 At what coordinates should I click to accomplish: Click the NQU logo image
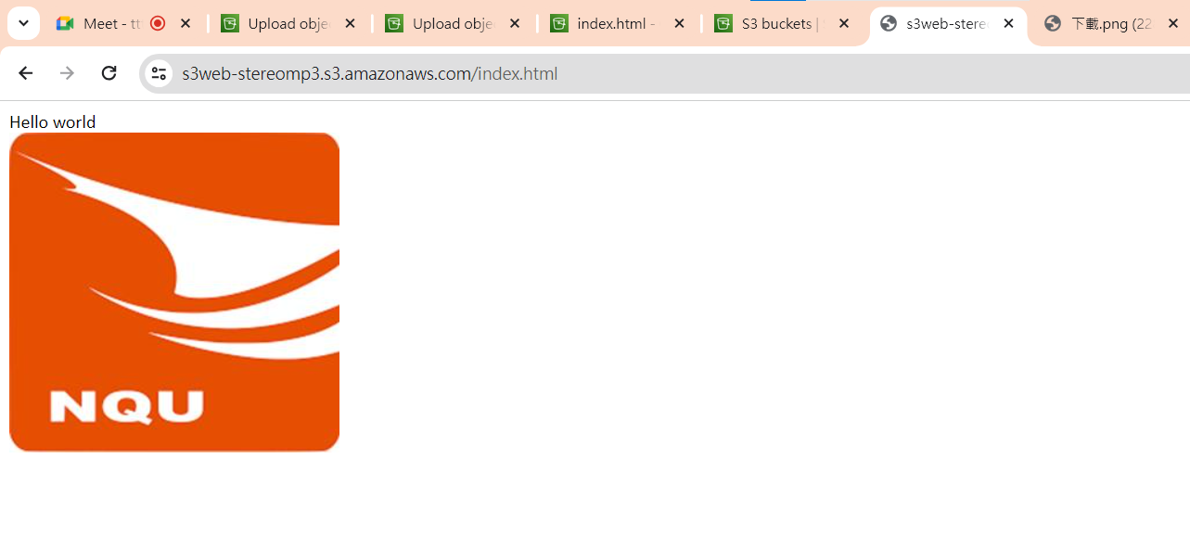tap(174, 292)
